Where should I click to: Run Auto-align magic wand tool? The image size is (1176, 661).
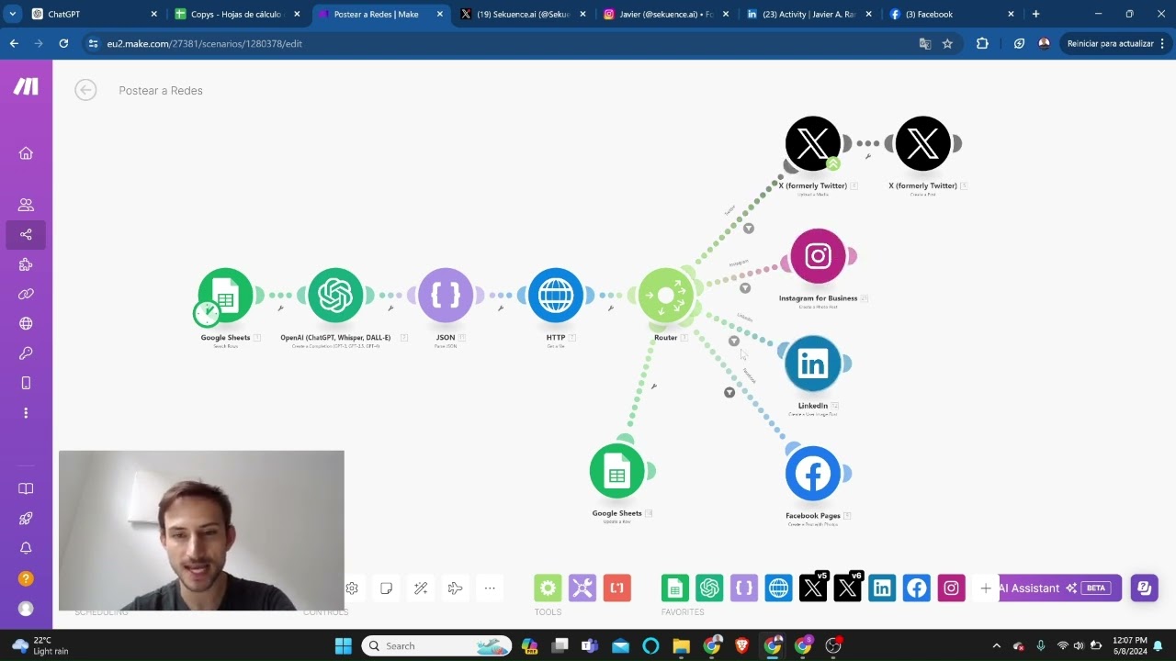(x=421, y=588)
